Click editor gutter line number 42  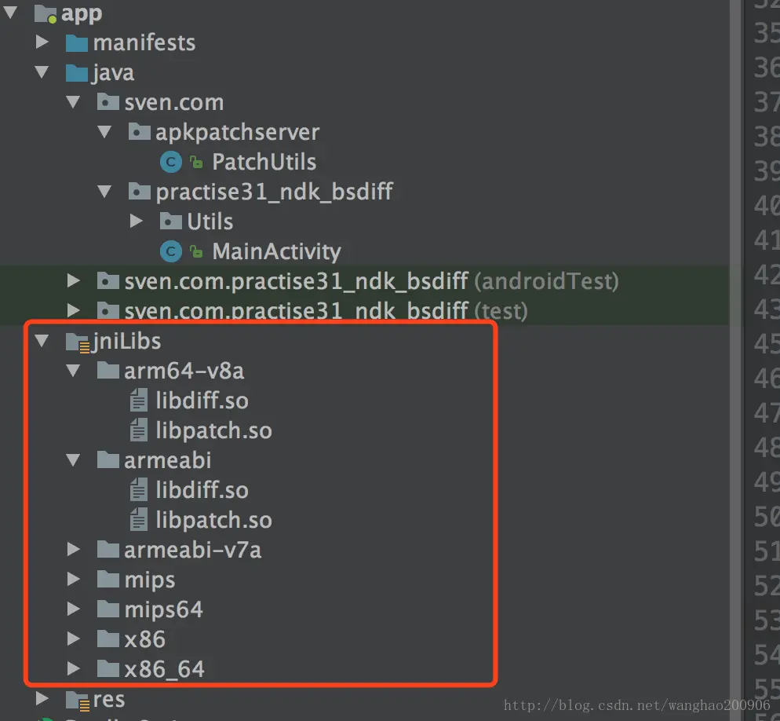pyautogui.click(x=767, y=274)
